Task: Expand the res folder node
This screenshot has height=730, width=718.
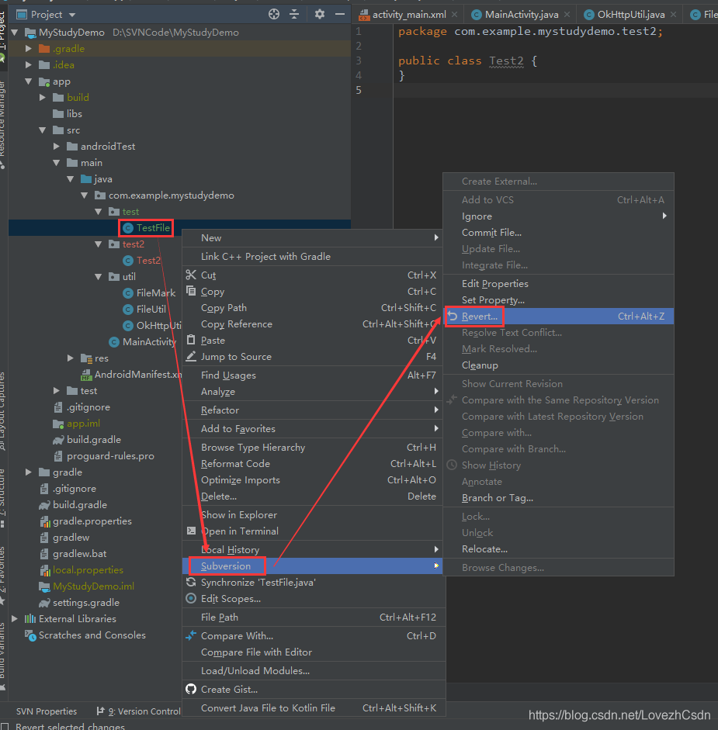Action: (70, 358)
